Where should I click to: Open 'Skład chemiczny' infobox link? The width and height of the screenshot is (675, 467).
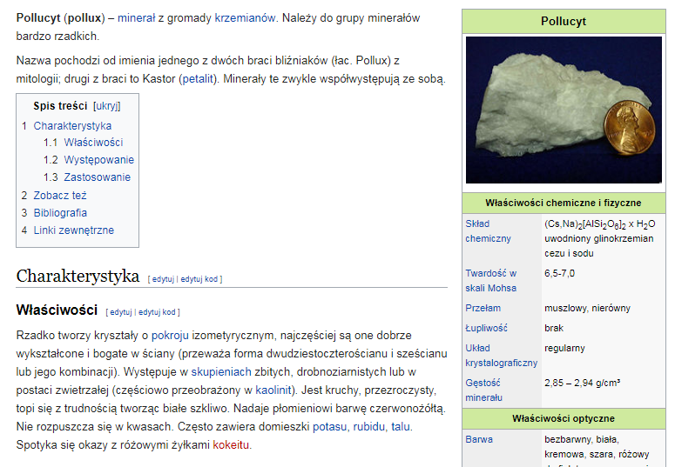[488, 231]
